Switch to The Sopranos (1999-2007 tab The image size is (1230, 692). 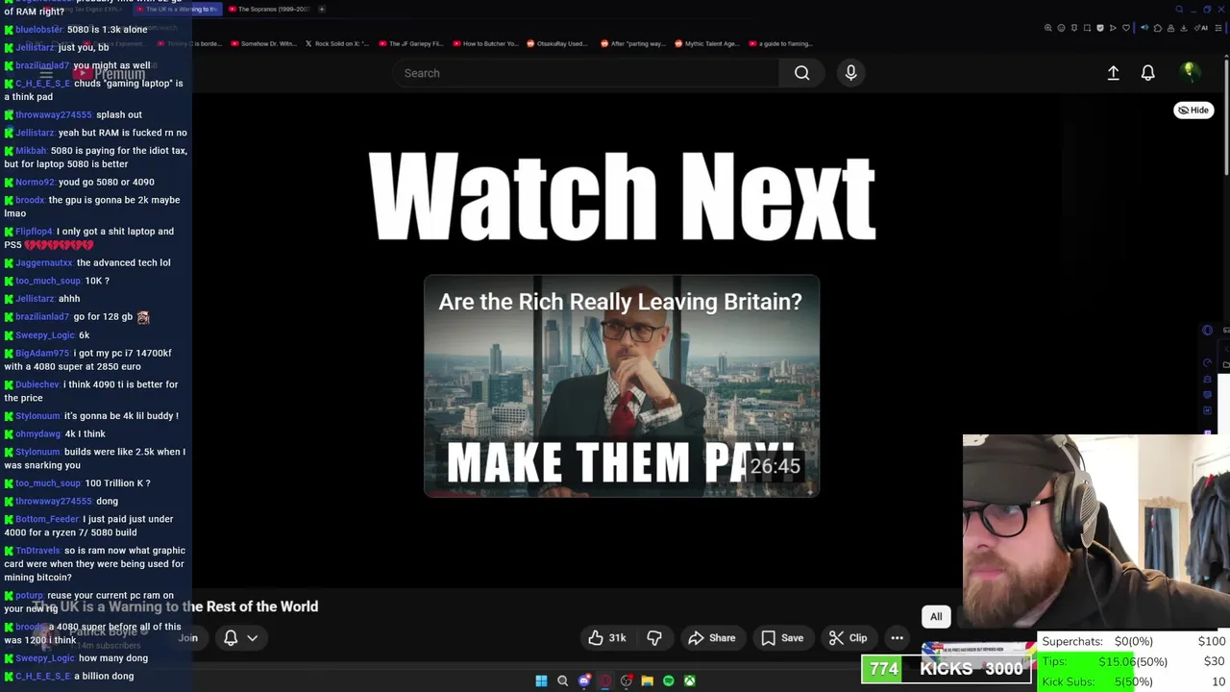[x=268, y=9]
